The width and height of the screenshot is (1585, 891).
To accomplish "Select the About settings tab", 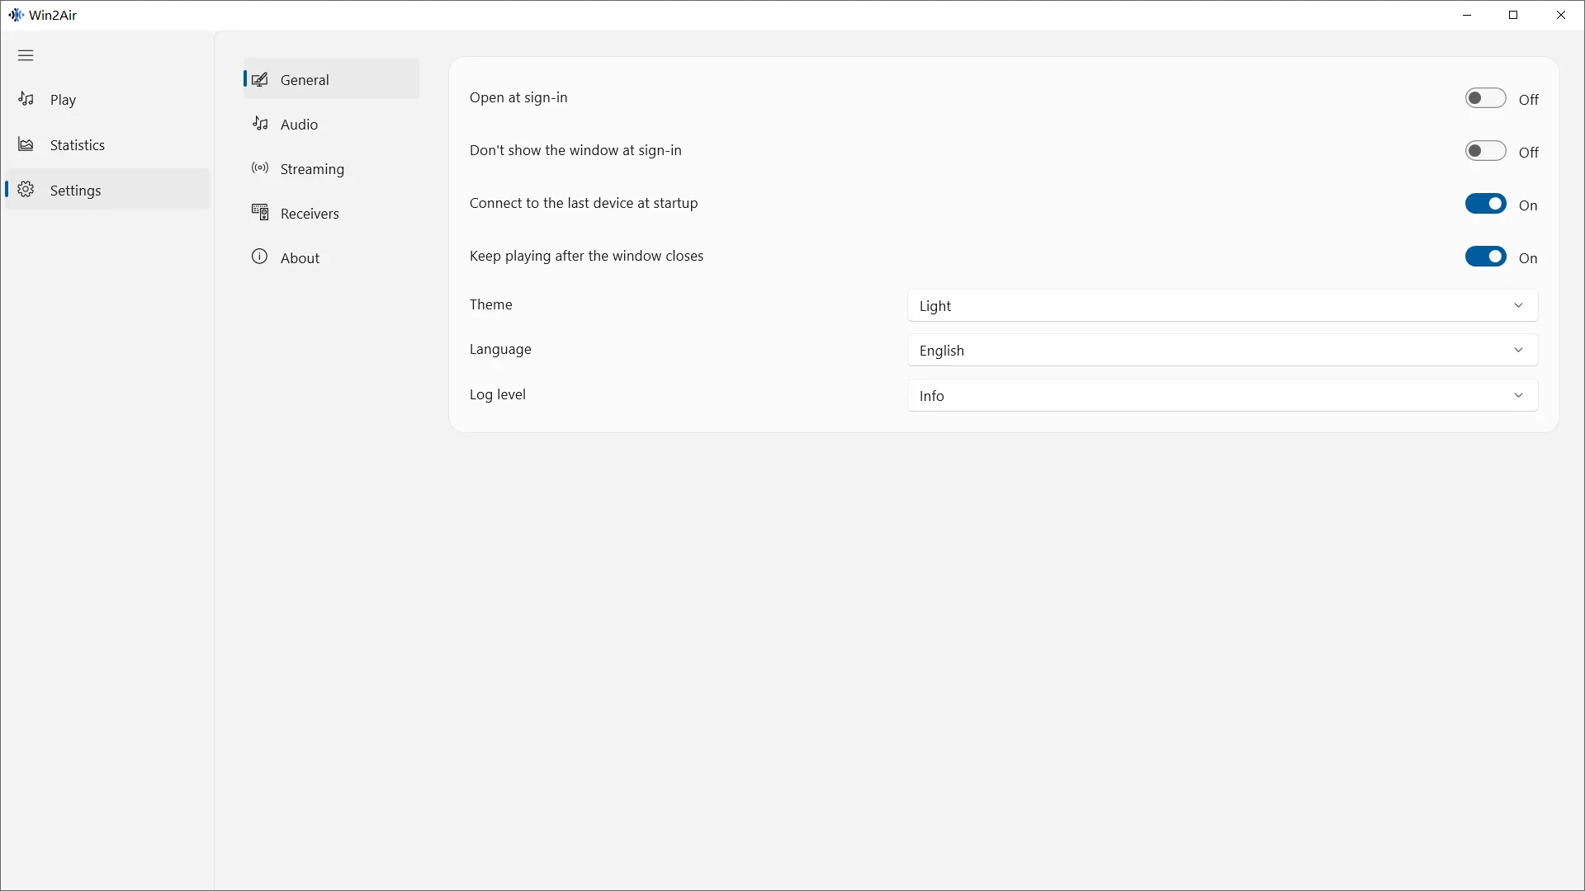I will coord(331,257).
